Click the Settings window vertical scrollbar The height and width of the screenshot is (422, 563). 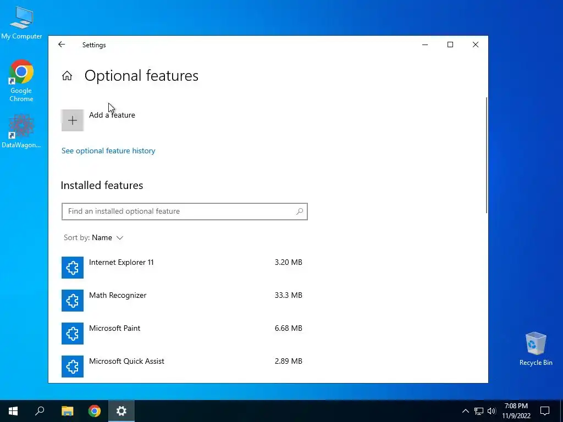pos(487,155)
